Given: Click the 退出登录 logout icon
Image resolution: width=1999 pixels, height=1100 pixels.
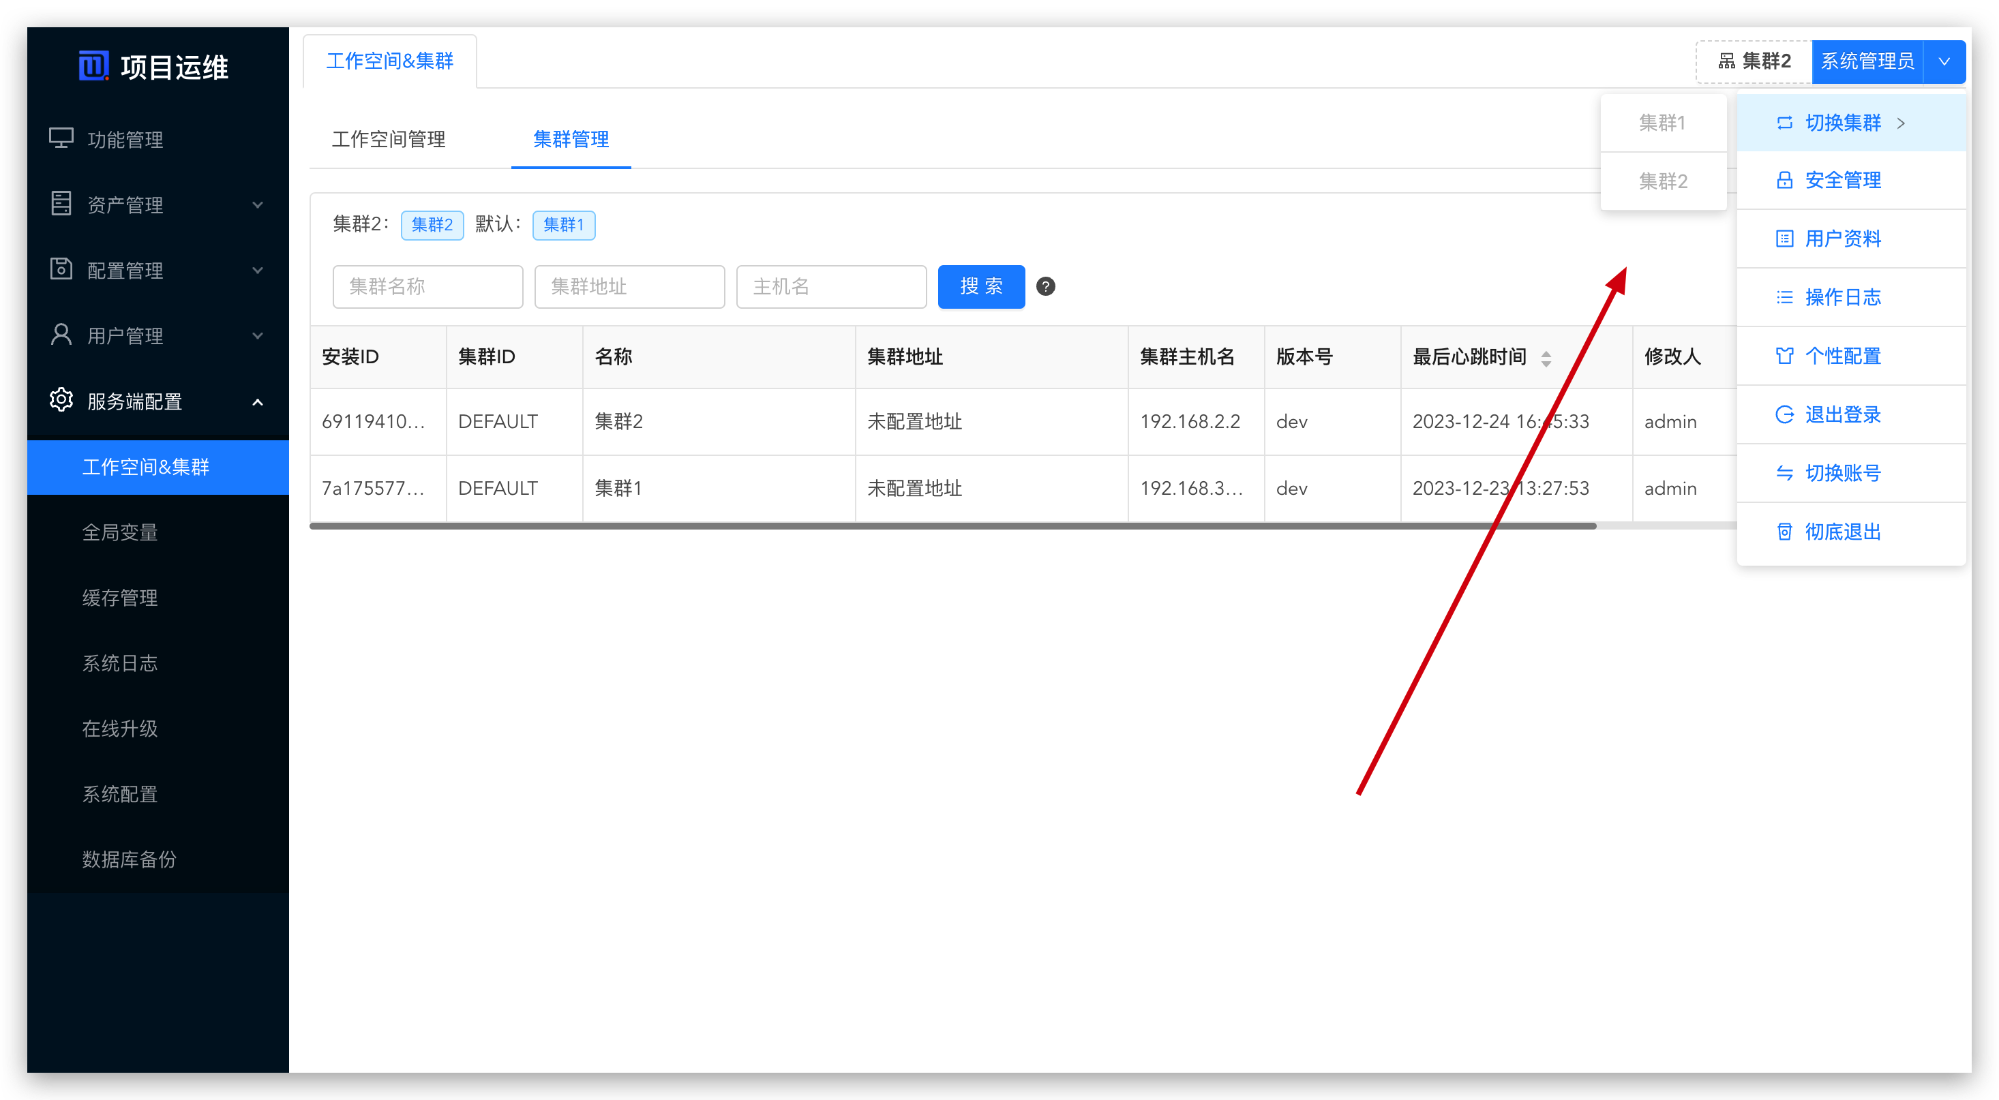Looking at the screenshot, I should pyautogui.click(x=1785, y=414).
